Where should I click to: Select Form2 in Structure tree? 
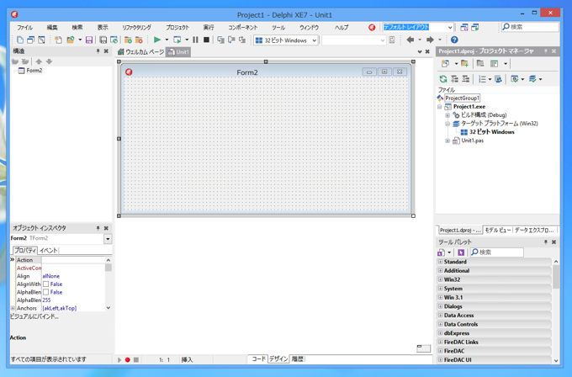[34, 71]
